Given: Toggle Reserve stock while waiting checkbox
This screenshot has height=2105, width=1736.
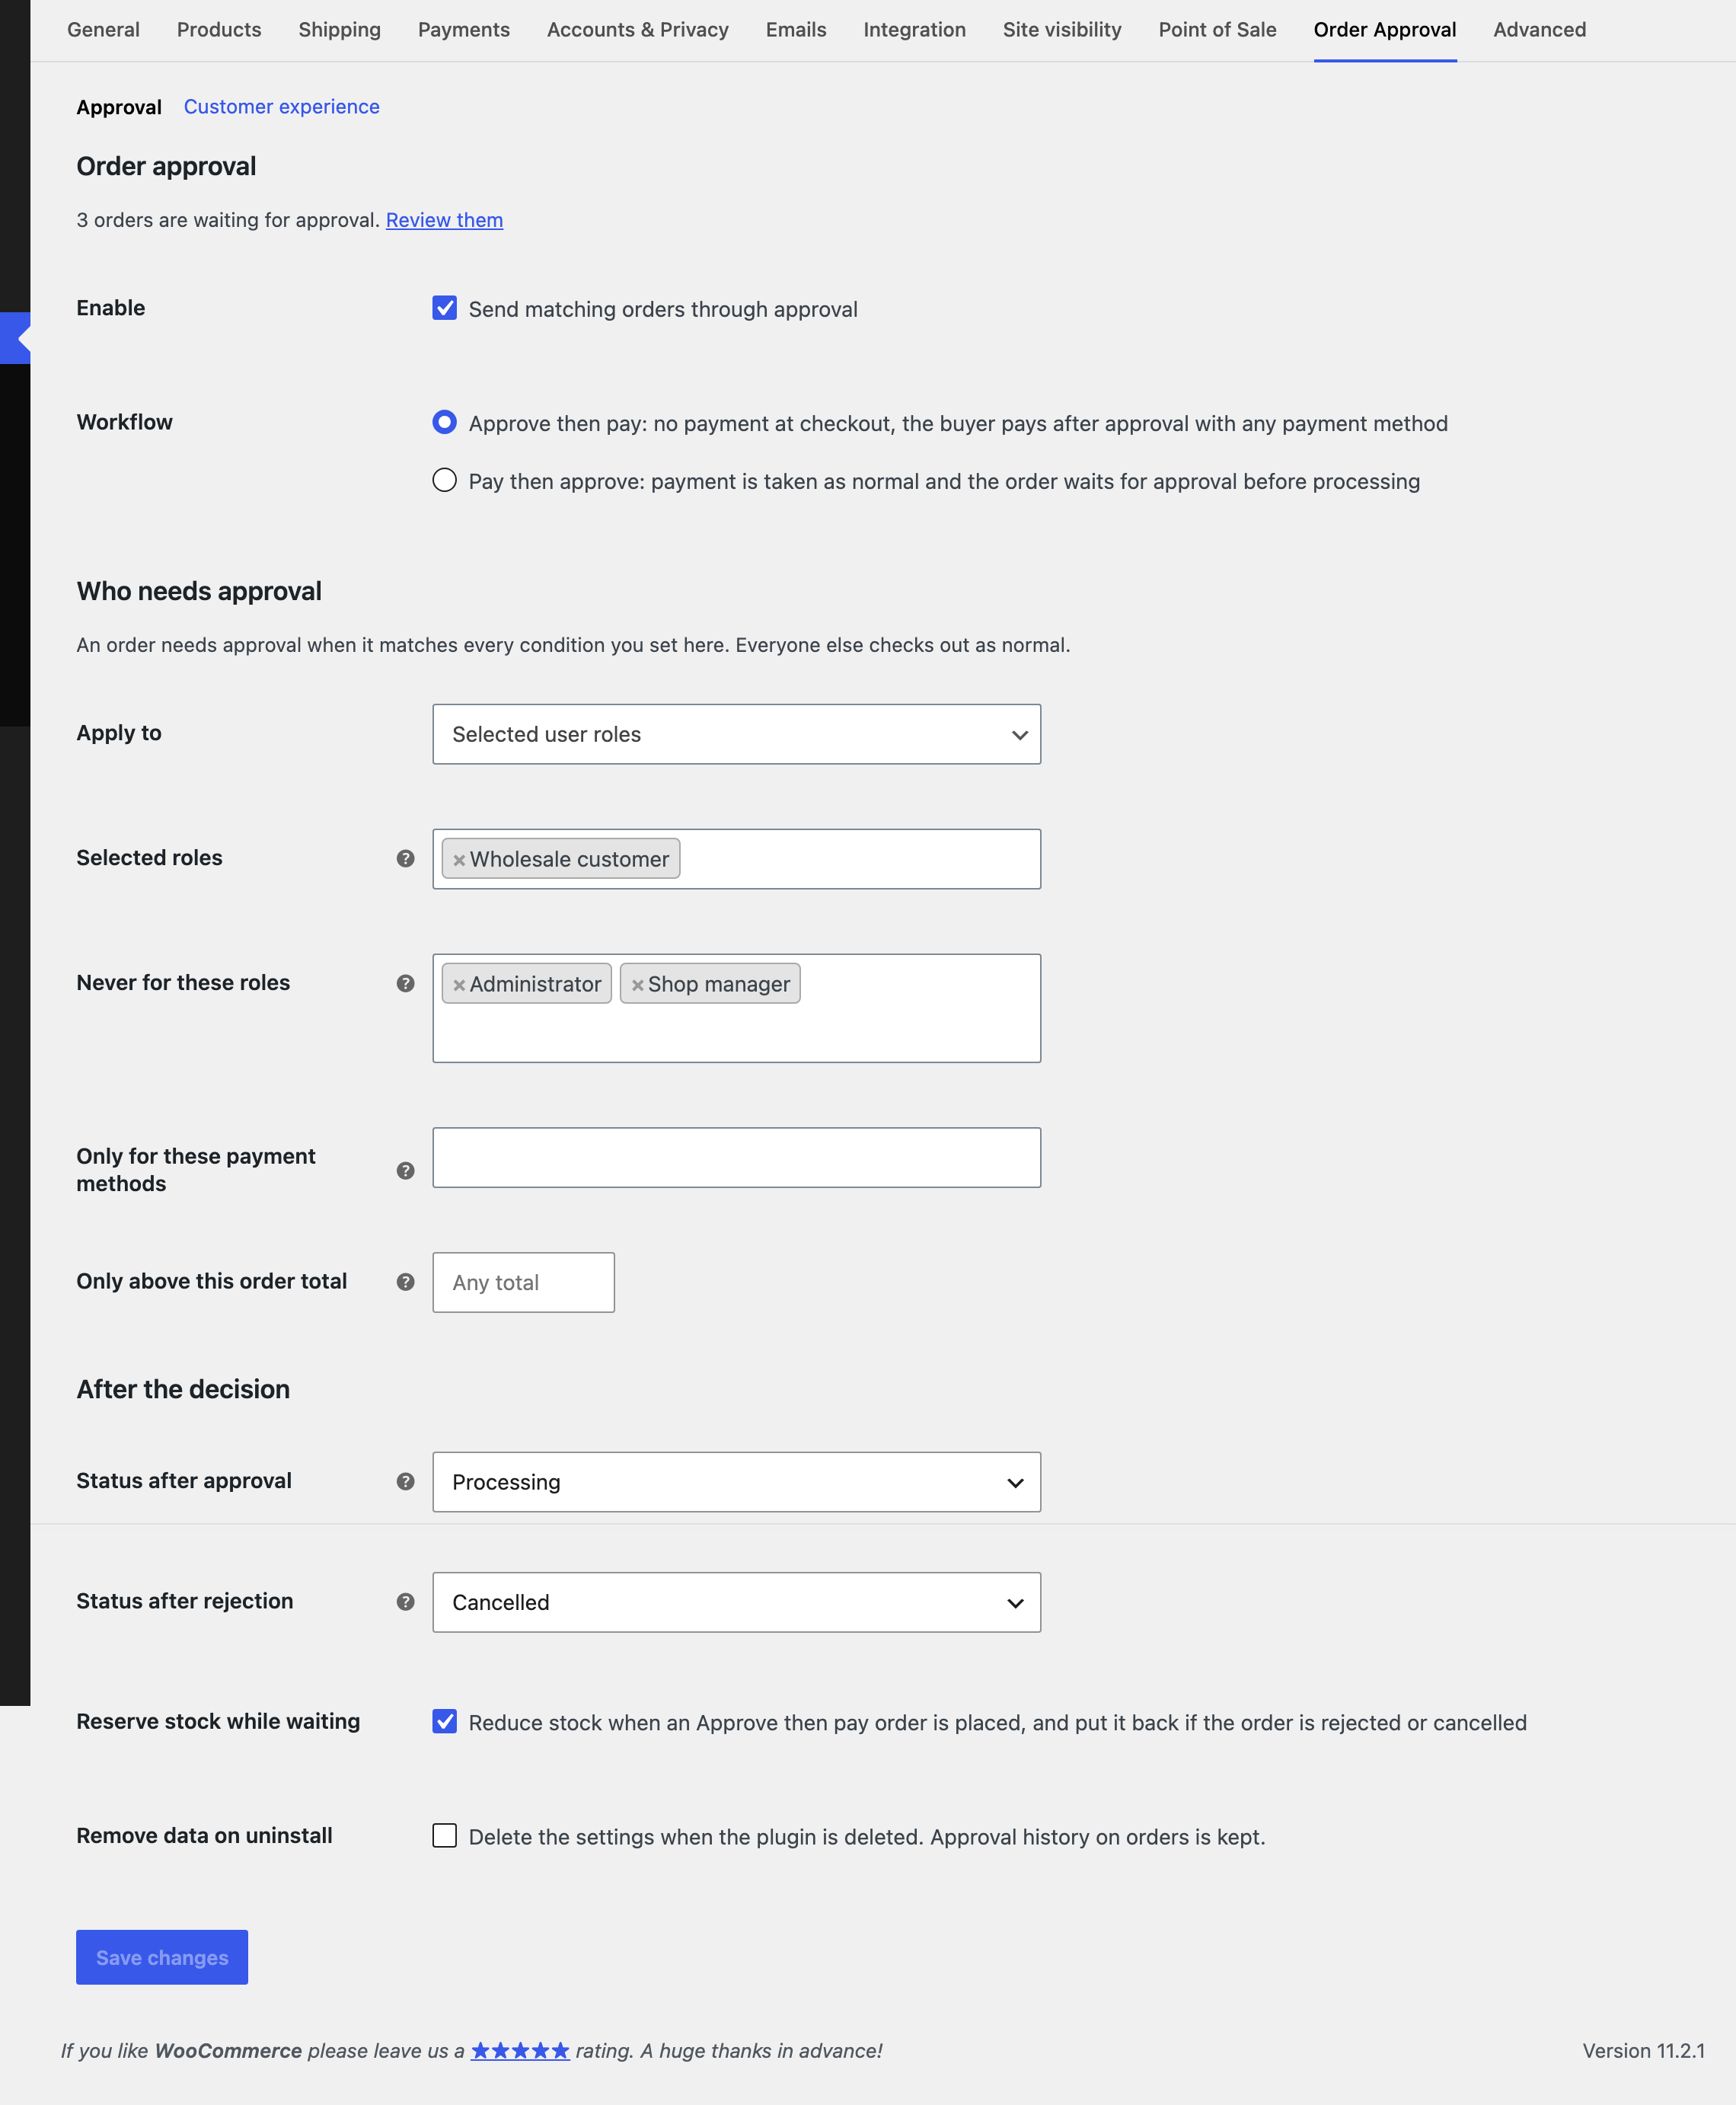Looking at the screenshot, I should coord(444,1721).
